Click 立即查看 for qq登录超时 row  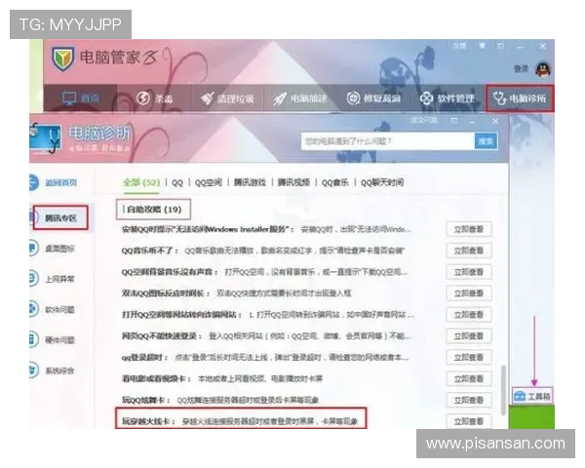pyautogui.click(x=469, y=358)
